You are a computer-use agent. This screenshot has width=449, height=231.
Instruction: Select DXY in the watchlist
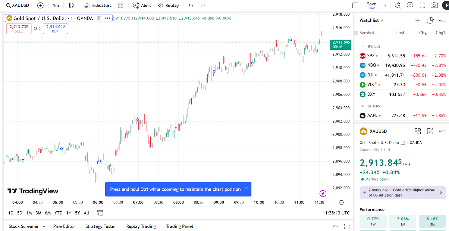pyautogui.click(x=402, y=94)
